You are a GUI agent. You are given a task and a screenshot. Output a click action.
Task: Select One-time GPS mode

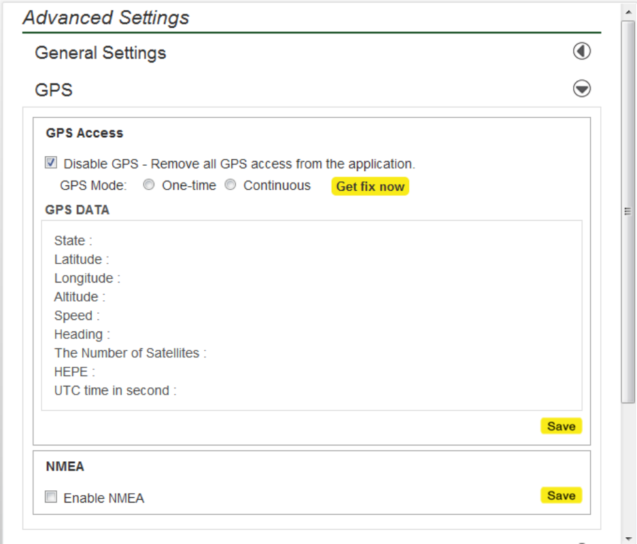149,185
